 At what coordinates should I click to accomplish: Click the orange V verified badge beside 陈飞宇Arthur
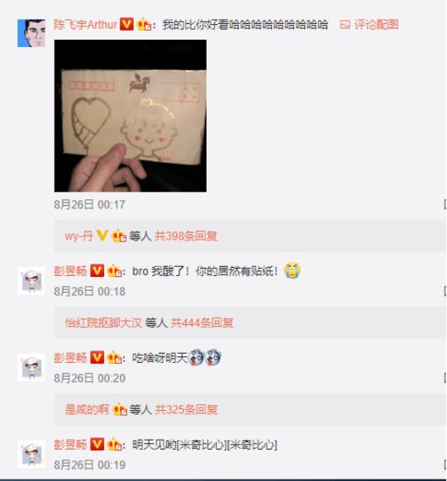(x=126, y=24)
